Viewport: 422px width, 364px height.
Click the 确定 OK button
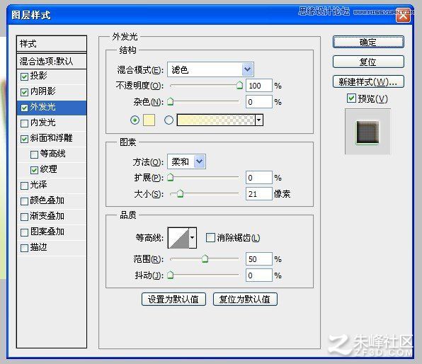368,42
